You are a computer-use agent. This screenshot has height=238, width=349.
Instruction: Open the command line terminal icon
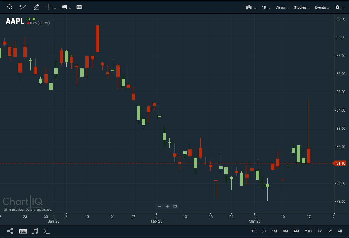[x=47, y=231]
